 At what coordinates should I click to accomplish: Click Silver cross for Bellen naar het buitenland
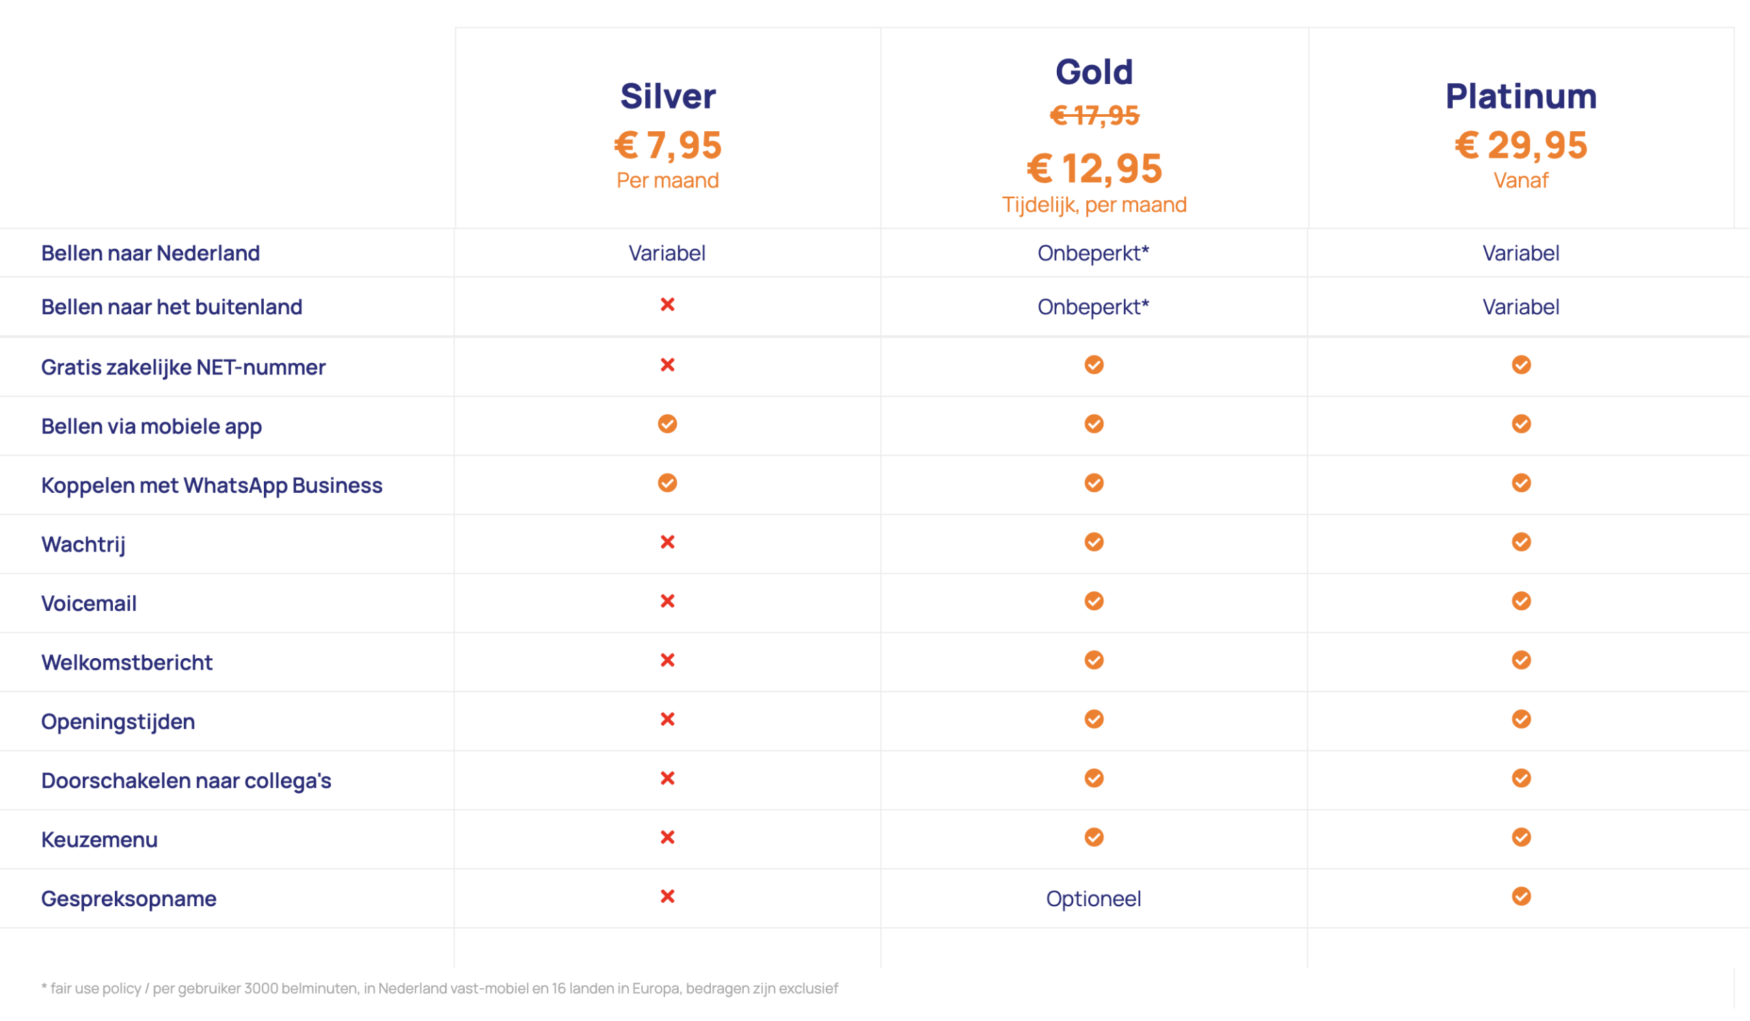point(667,305)
